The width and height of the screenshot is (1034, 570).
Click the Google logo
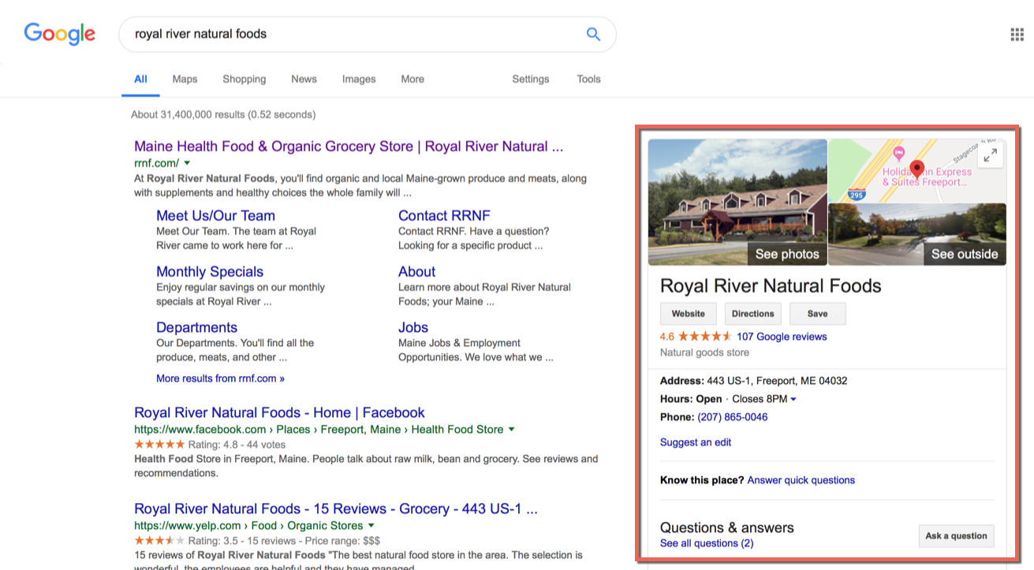[60, 34]
